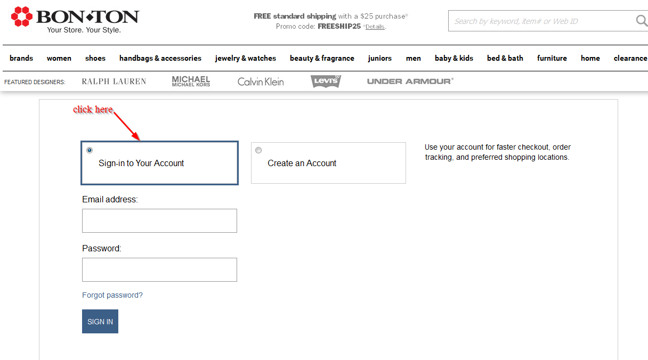Click the search magnifier icon
This screenshot has height=360, width=648.
tap(641, 20)
